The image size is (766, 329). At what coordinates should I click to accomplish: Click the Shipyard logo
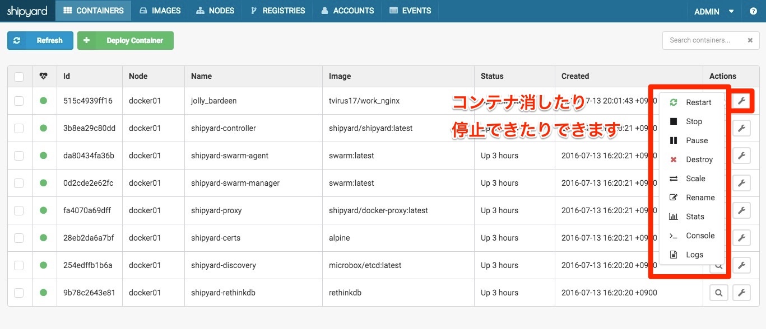point(27,11)
